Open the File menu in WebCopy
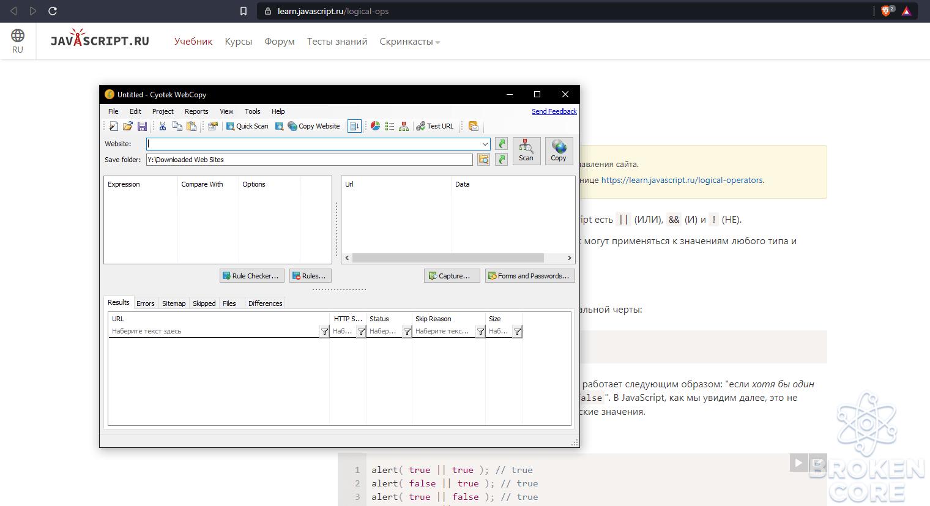Image resolution: width=930 pixels, height=506 pixels. 113,111
